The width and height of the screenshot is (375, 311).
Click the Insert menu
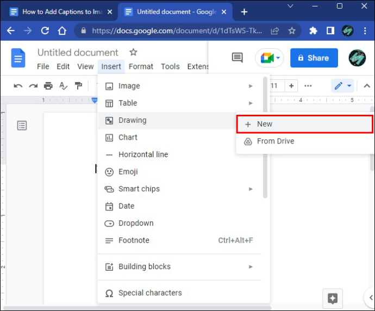(111, 66)
